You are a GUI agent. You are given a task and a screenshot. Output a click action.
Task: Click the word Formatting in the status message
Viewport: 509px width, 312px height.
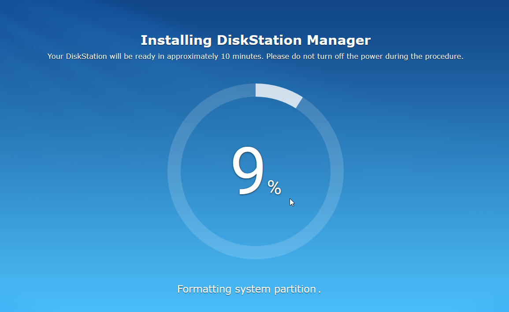[x=204, y=289]
